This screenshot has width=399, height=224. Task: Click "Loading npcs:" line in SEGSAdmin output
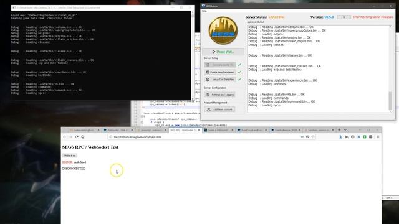click(264, 105)
